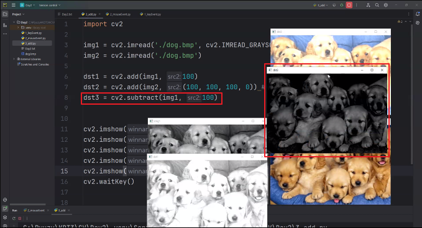Open the 3_add run configuration dropdown

[321, 5]
